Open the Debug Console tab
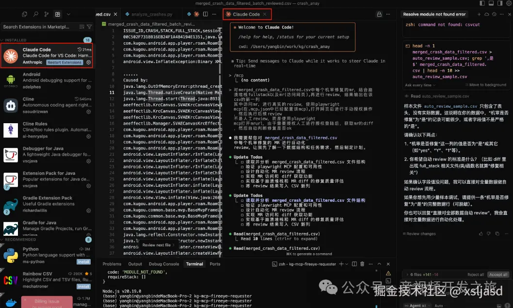513x308 pixels. (164, 264)
